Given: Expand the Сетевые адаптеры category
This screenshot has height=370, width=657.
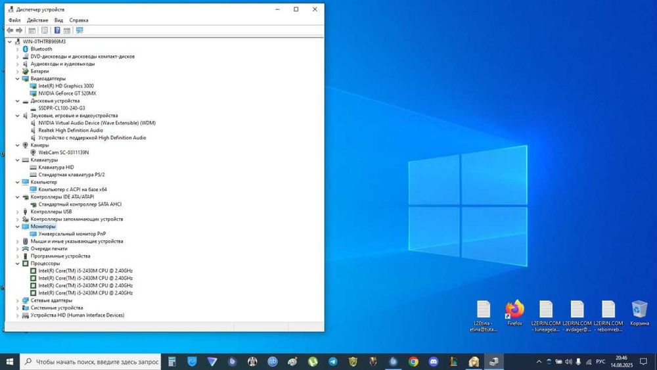Looking at the screenshot, I should (x=18, y=300).
